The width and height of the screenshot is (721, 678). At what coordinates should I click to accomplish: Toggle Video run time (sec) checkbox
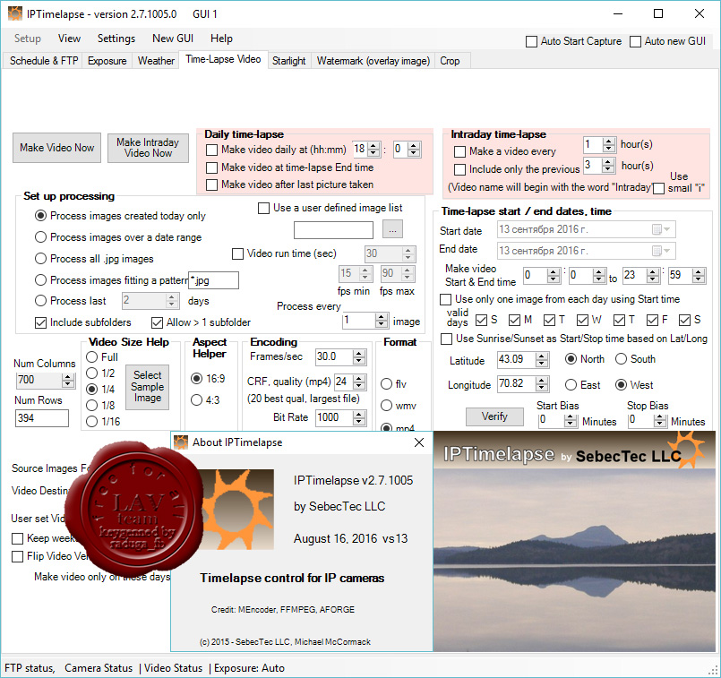[237, 253]
